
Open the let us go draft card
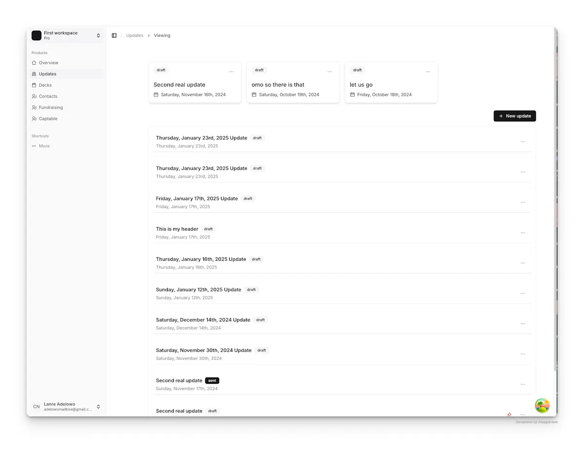pos(391,82)
